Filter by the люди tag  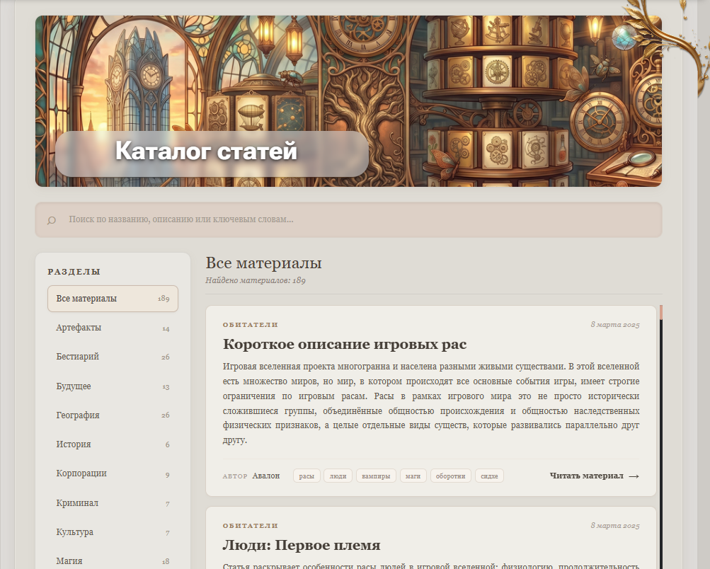pos(338,476)
